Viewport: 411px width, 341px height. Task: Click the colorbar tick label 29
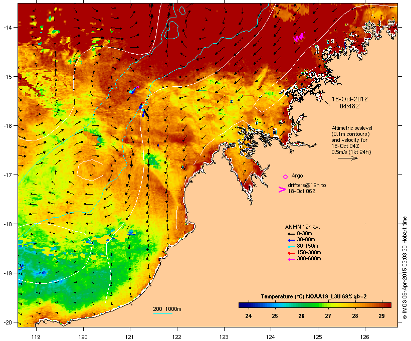pyautogui.click(x=381, y=316)
